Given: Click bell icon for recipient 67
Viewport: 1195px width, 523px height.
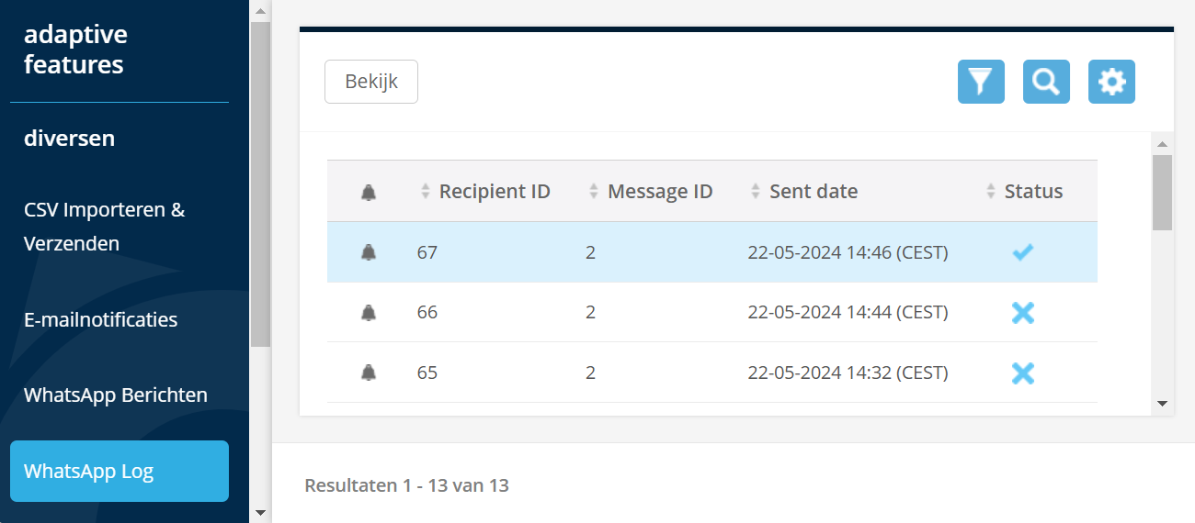Looking at the screenshot, I should click(369, 252).
